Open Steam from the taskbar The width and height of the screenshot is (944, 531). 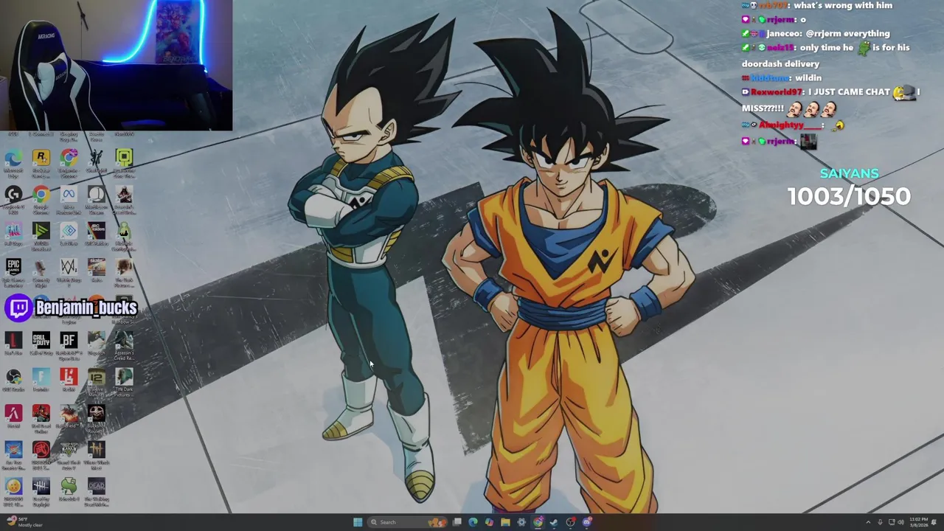[554, 522]
